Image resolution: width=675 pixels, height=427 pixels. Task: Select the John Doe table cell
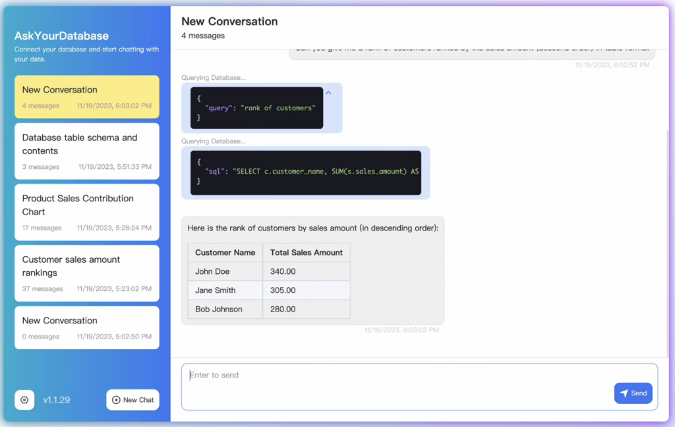click(x=225, y=271)
